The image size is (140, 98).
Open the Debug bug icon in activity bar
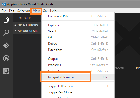coord(6,58)
